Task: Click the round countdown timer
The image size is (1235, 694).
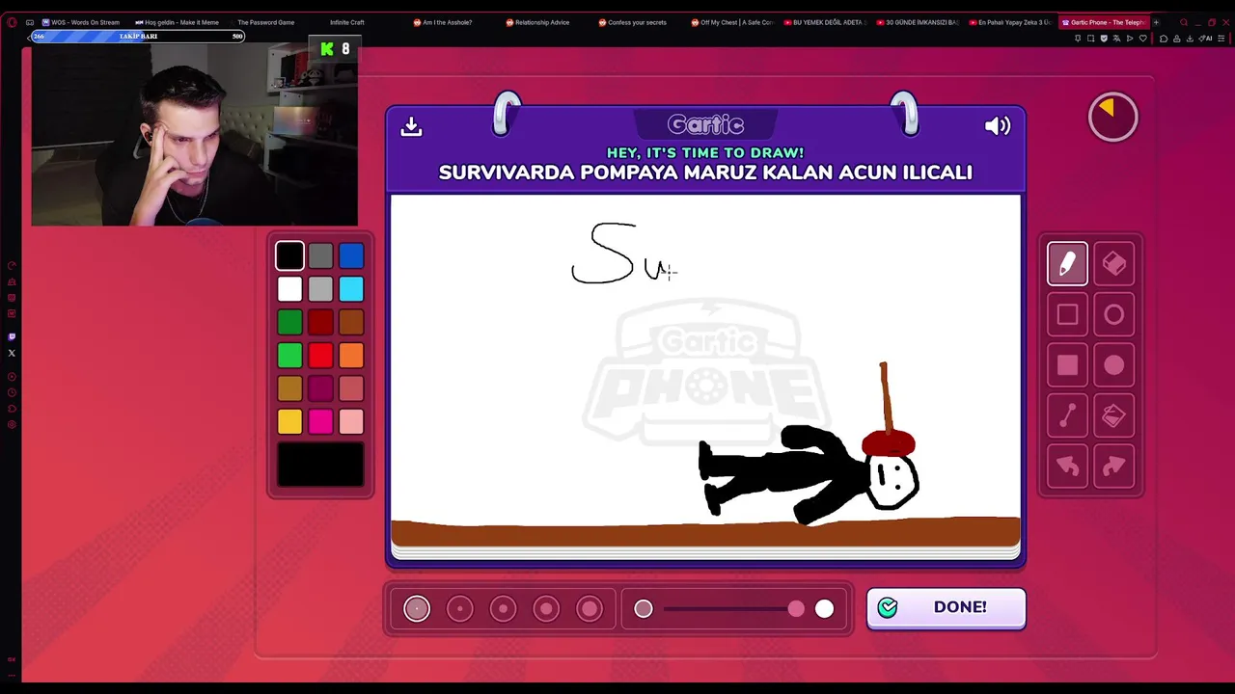Action: point(1112,117)
